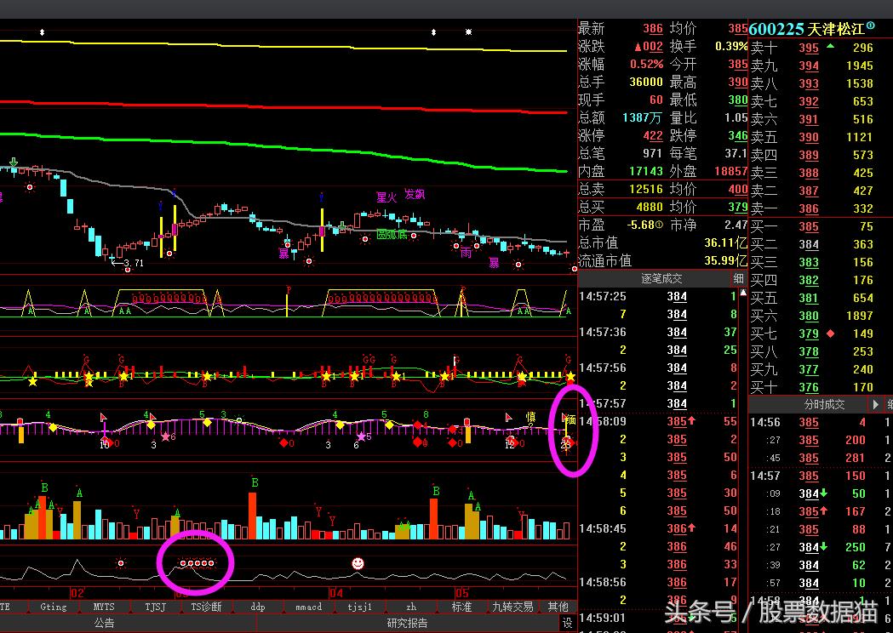Click the 卖五 price 390
893x633 pixels.
click(x=808, y=137)
